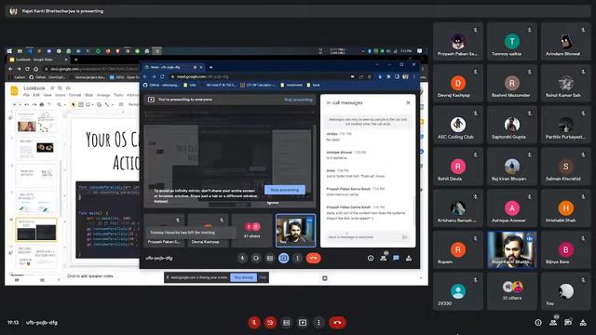Open View menu in Google Slides
Image resolution: width=596 pixels, height=335 pixels.
47,95
